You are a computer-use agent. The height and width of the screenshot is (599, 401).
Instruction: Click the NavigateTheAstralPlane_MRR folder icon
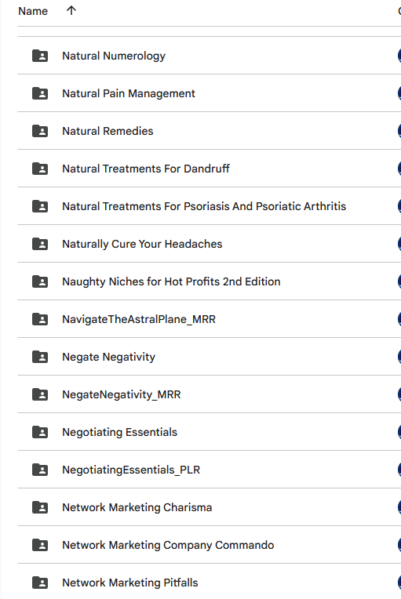tap(40, 319)
